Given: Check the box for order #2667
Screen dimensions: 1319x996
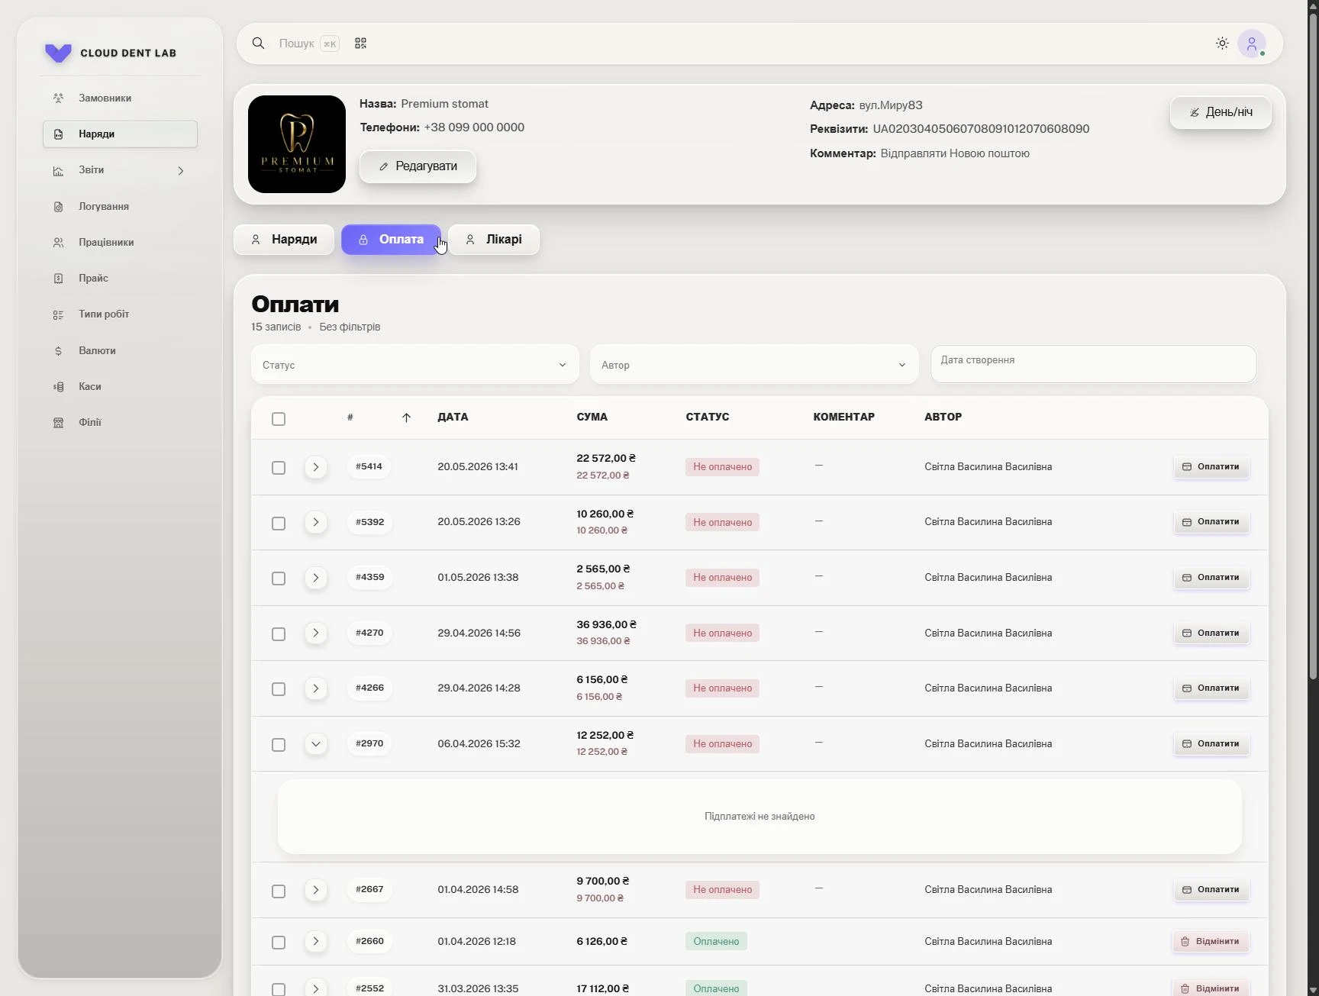Looking at the screenshot, I should (x=279, y=891).
